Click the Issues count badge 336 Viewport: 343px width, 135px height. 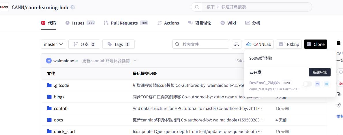(x=91, y=23)
